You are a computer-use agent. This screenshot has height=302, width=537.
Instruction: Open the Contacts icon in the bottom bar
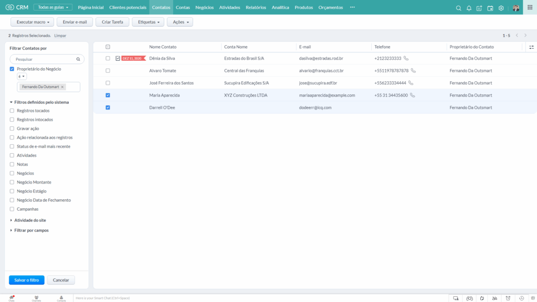point(61,298)
